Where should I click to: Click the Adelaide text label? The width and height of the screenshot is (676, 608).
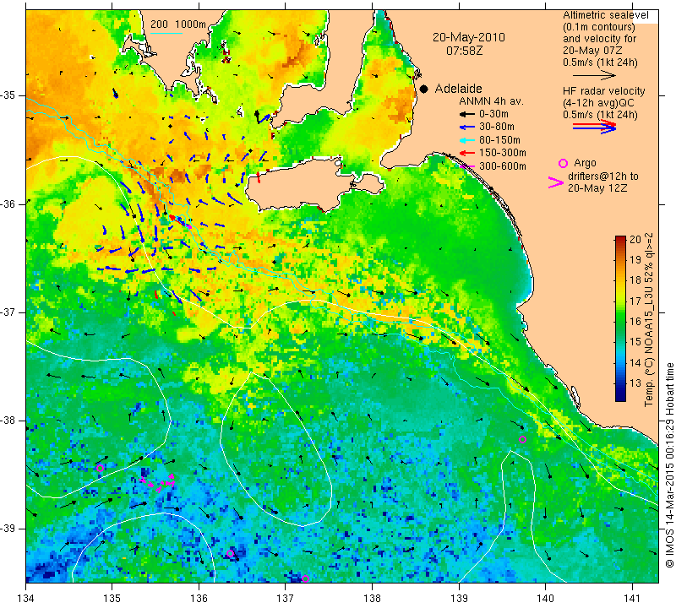coord(458,89)
